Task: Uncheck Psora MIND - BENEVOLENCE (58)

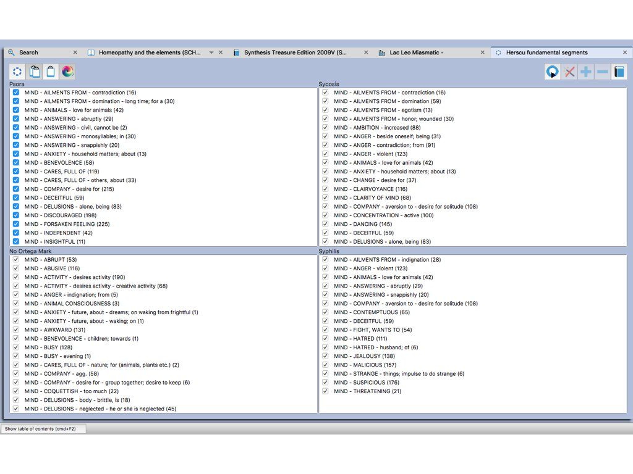Action: point(15,162)
